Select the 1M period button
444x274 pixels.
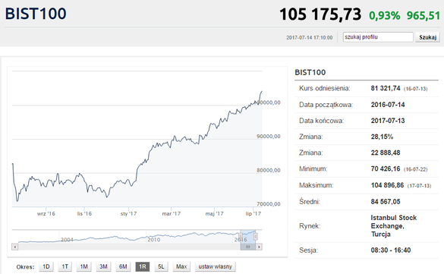click(x=83, y=266)
